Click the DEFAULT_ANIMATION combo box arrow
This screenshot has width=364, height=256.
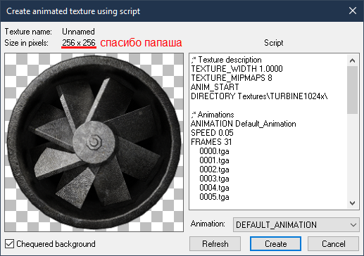[x=353, y=225]
